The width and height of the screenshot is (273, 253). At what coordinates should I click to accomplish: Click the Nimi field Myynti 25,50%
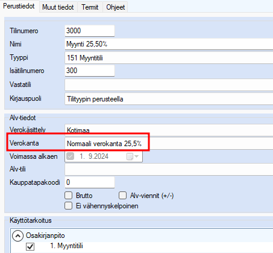(169, 44)
